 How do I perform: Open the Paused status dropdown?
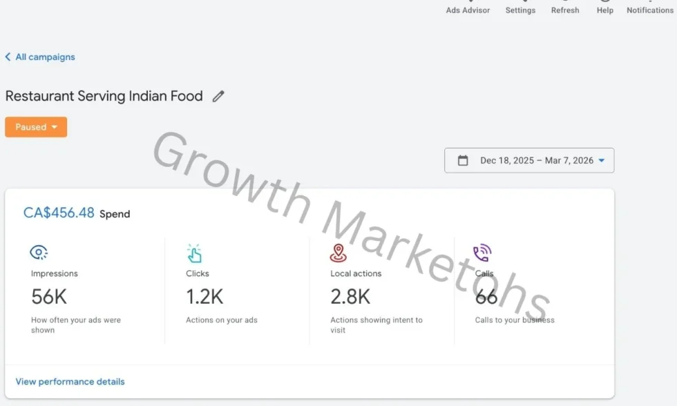click(x=35, y=127)
